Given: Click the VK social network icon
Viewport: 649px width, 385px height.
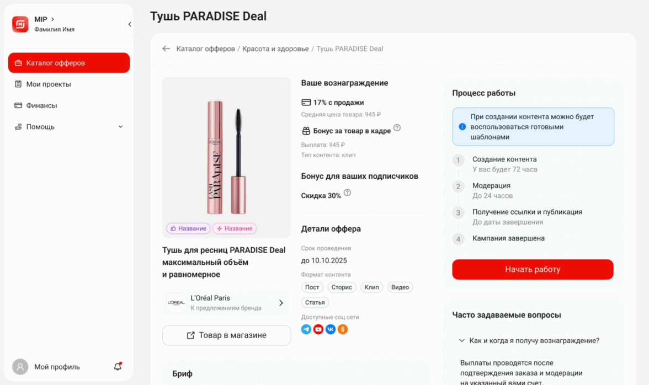Looking at the screenshot, I should point(330,329).
